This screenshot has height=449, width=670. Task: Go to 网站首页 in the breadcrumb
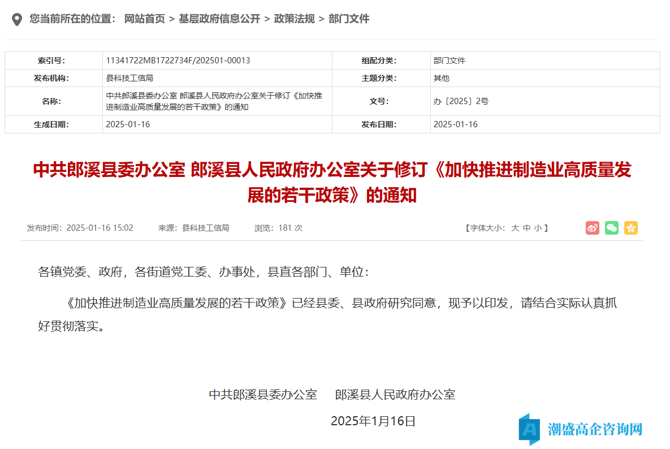tap(144, 19)
